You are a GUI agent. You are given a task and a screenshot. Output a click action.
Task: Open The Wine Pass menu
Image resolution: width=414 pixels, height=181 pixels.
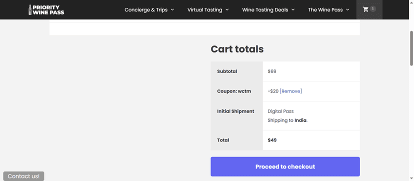(328, 10)
